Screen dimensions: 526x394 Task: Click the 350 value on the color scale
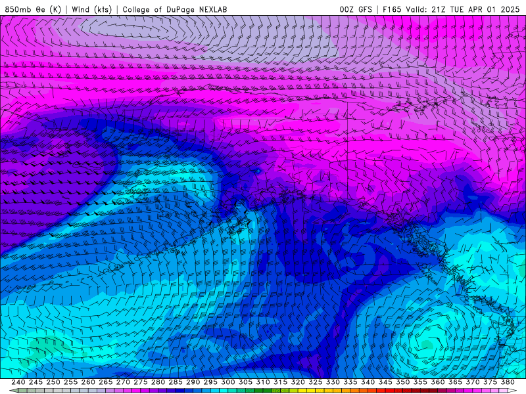click(402, 382)
